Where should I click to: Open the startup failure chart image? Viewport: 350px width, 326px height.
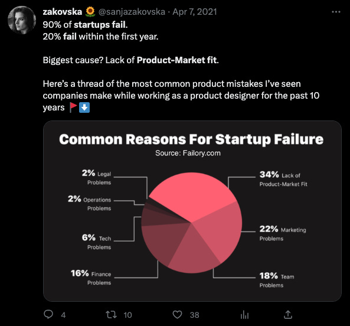pyautogui.click(x=192, y=211)
